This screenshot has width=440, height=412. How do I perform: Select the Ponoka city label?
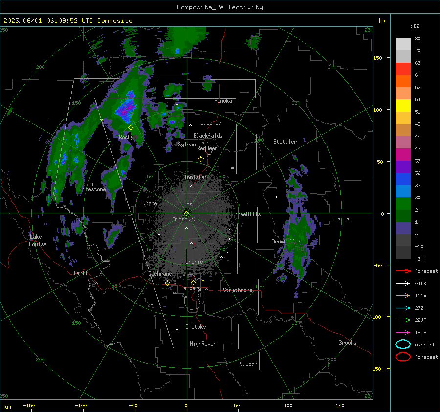click(223, 101)
